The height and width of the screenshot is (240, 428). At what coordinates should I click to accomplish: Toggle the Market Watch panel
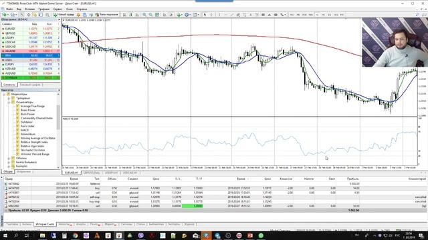(22, 15)
